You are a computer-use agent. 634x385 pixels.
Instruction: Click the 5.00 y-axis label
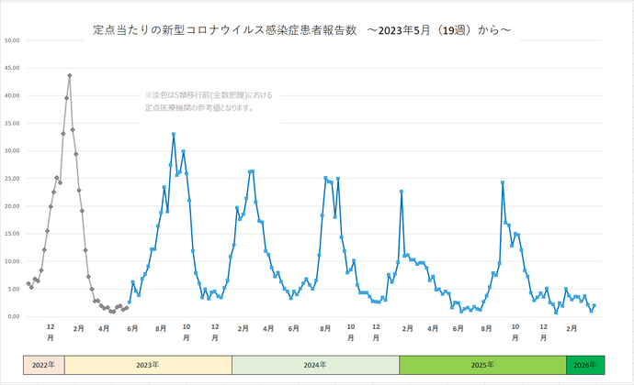click(x=14, y=289)
